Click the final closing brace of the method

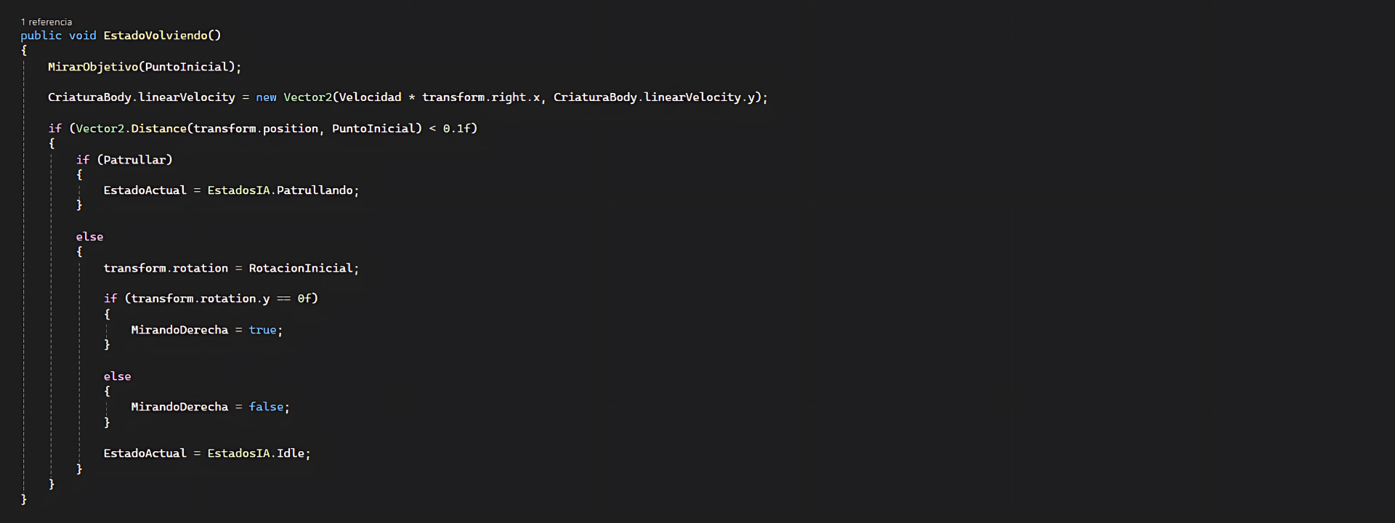[24, 499]
